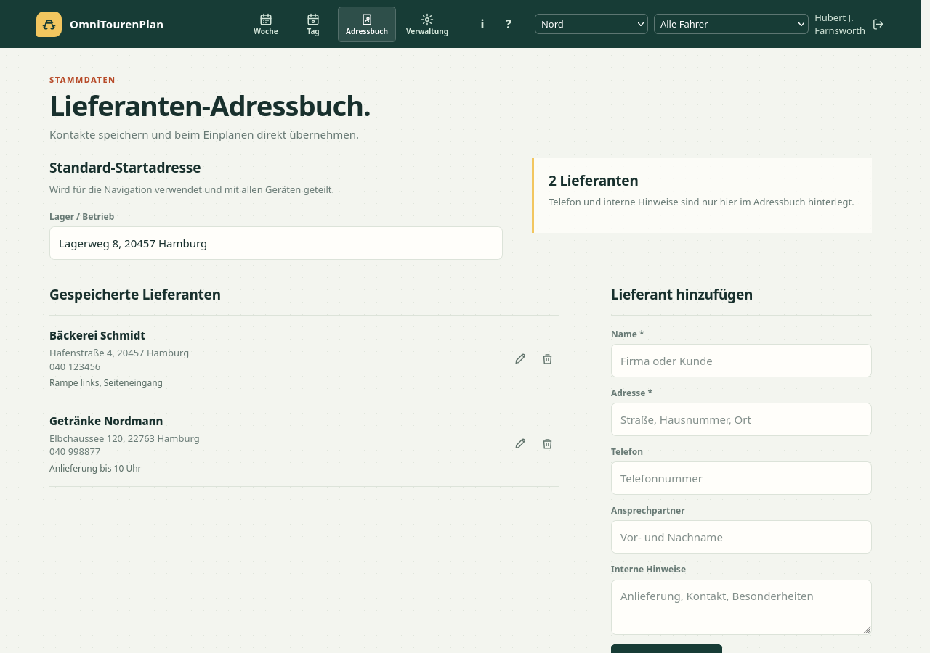Click the Interne Hinweise textarea

coord(741,607)
